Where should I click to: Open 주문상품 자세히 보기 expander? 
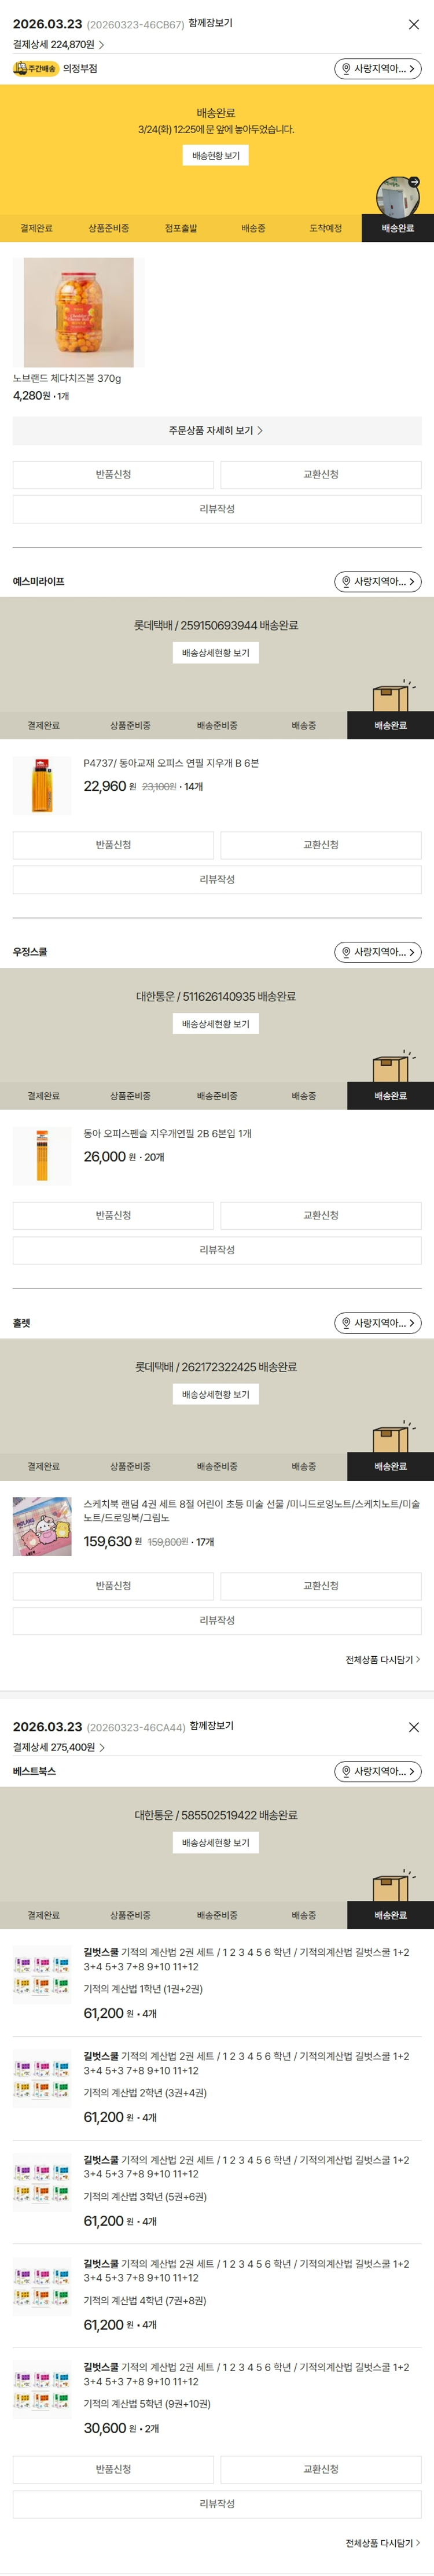(216, 431)
